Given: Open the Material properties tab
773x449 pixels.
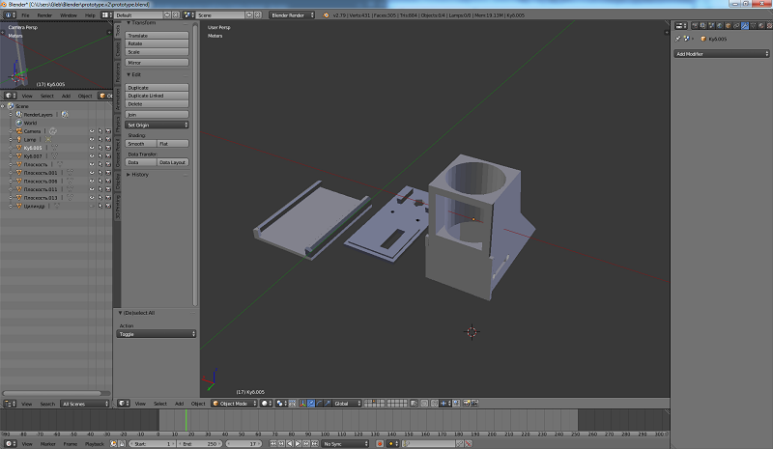Looking at the screenshot, I should click(761, 26).
